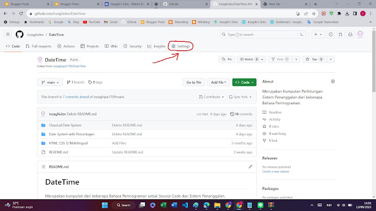
Task: Expand the main branch dropdown
Action: [x=50, y=82]
